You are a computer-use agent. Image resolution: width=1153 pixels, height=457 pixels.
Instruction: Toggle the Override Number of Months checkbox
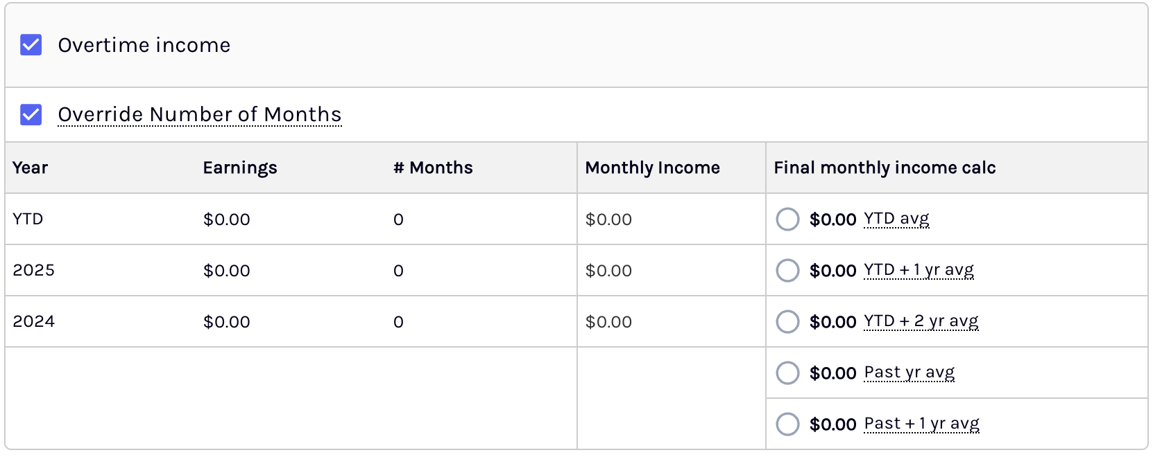(31, 114)
